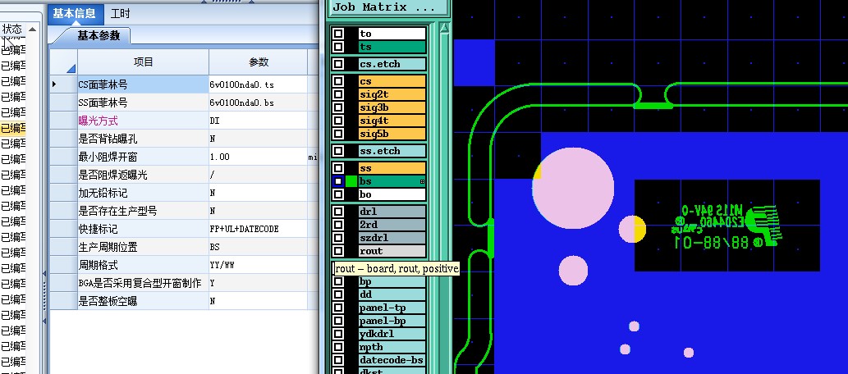Click the YY/WW 周期格式 value
The height and width of the screenshot is (374, 848).
(x=258, y=265)
